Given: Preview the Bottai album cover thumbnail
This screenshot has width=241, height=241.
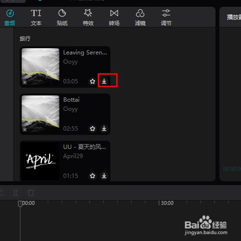Looking at the screenshot, I should pos(40,114).
